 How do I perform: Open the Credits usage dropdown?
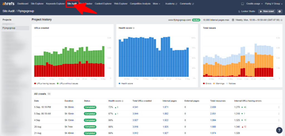[254, 4]
